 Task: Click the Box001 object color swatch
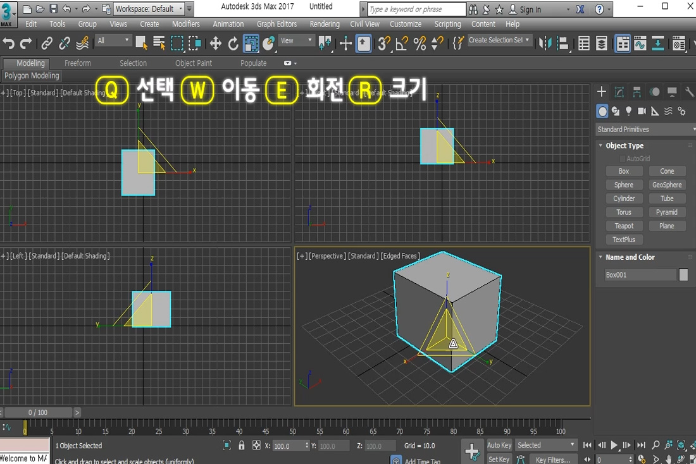683,275
